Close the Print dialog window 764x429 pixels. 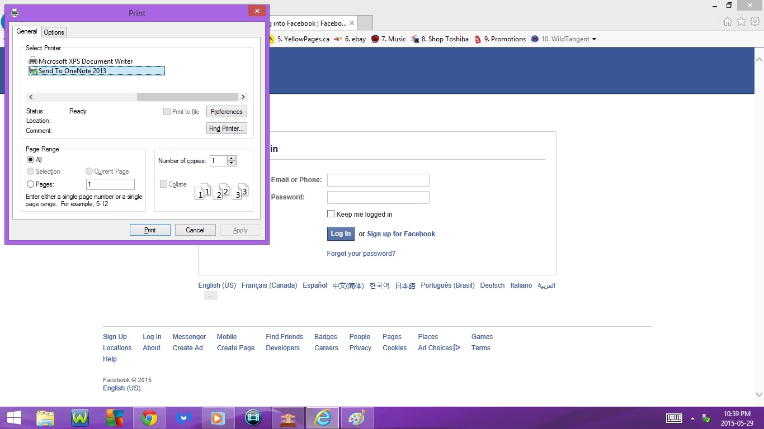(x=257, y=11)
